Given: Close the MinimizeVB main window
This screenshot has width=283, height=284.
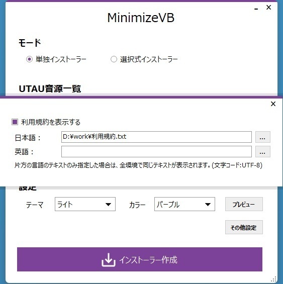Looking at the screenshot, I should tap(268, 8).
